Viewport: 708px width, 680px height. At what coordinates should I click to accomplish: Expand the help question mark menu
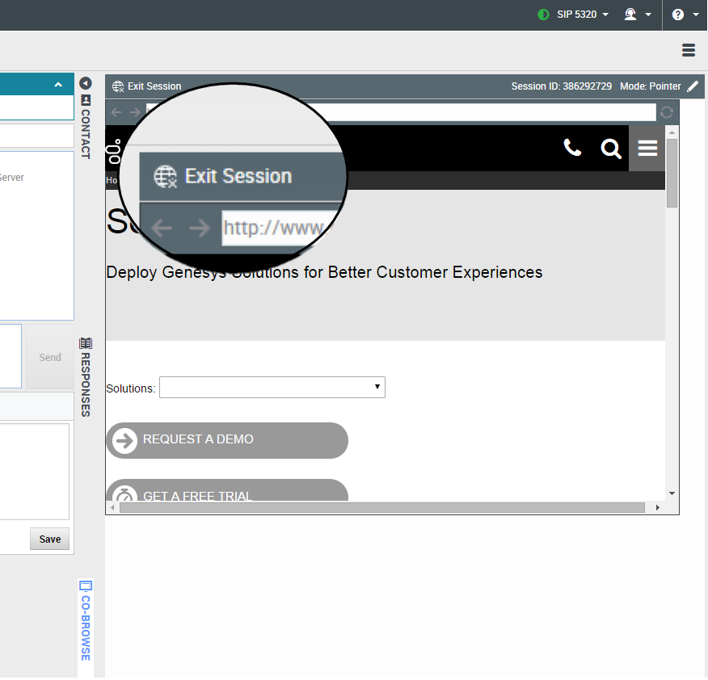[685, 15]
